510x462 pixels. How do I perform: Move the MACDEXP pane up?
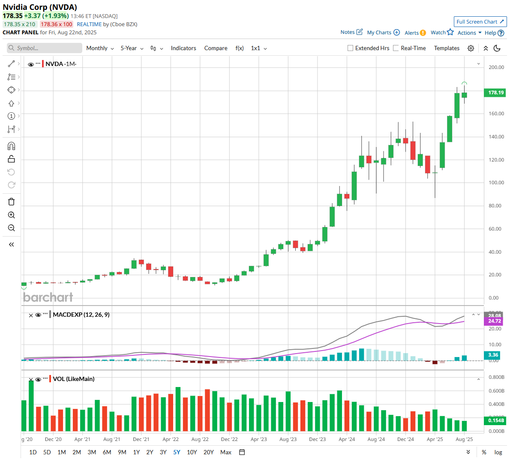[x=473, y=315]
